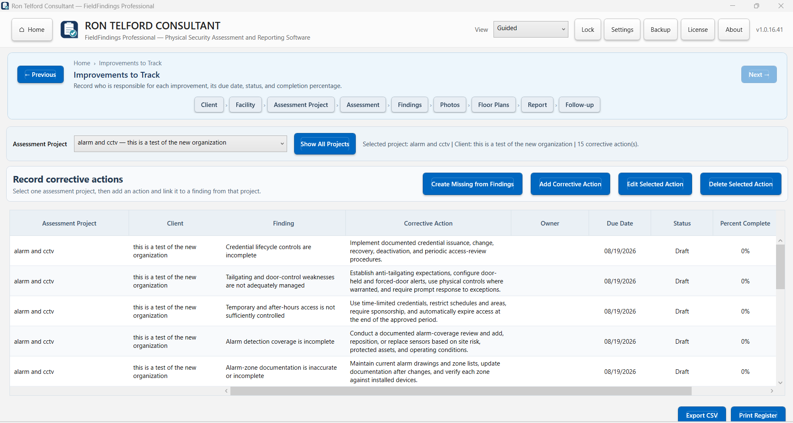The height and width of the screenshot is (423, 793).
Task: Click Create Missing from Findings
Action: 472,184
